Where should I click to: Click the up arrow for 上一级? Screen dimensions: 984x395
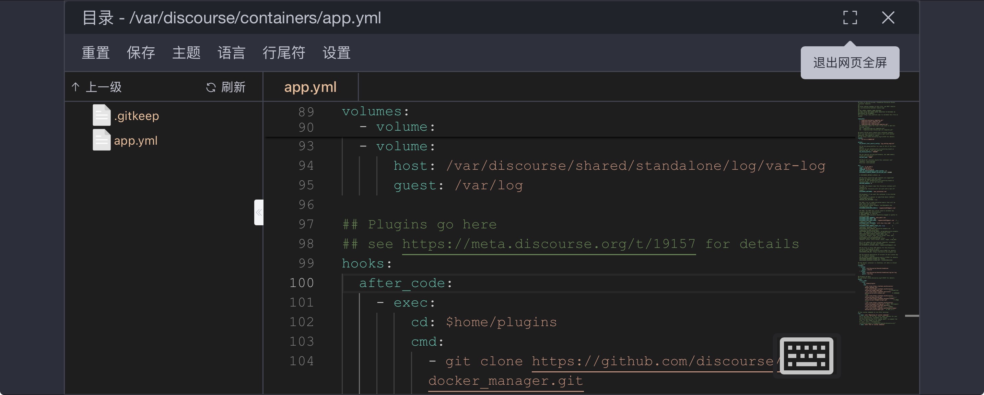click(x=75, y=87)
